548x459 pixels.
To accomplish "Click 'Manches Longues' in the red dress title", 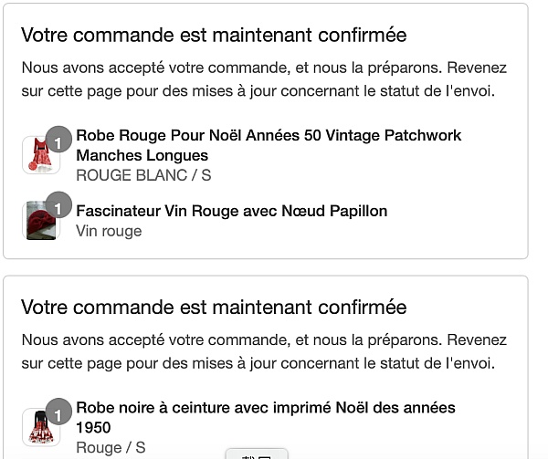I will pyautogui.click(x=142, y=155).
